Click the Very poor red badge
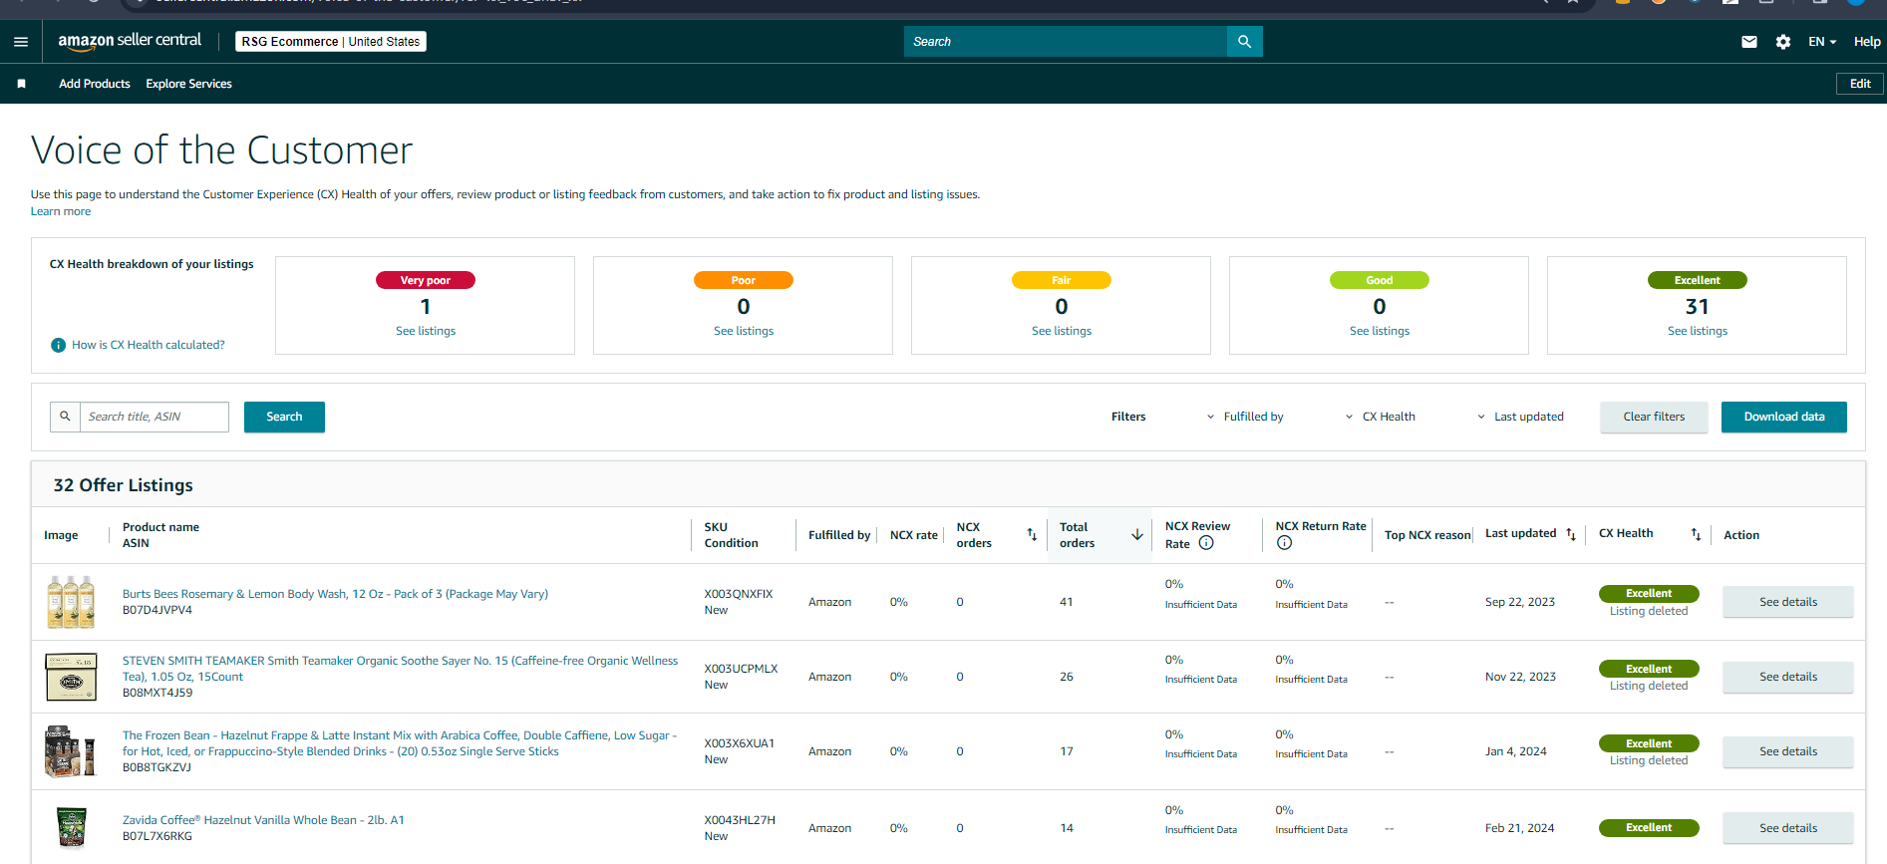This screenshot has height=864, width=1887. pos(426,280)
